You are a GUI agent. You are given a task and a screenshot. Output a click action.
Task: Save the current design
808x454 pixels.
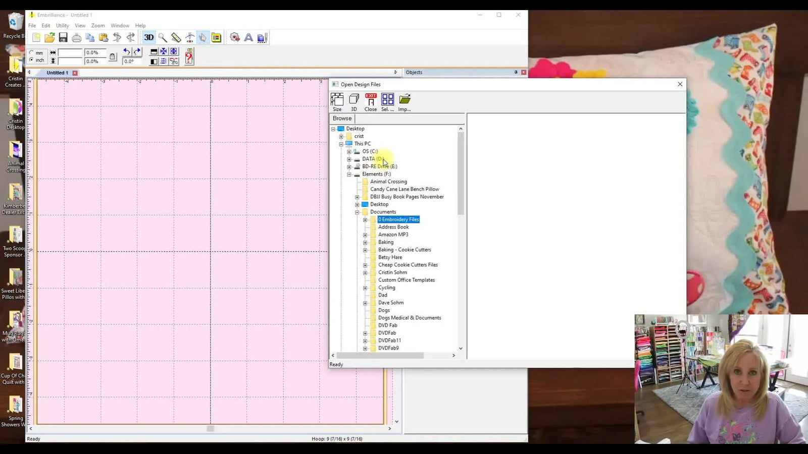63,37
